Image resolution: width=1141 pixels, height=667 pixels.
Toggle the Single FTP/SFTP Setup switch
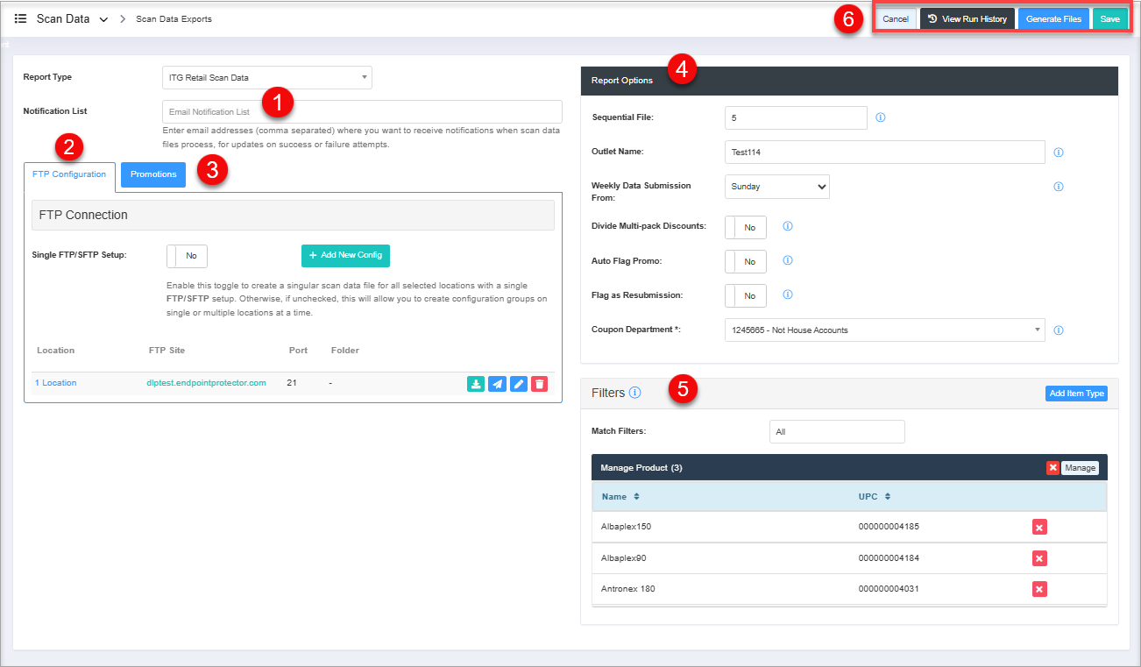(187, 256)
